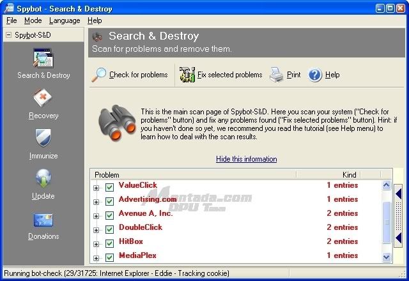The image size is (409, 281).
Task: Click Hide this information link
Action: coord(246,159)
